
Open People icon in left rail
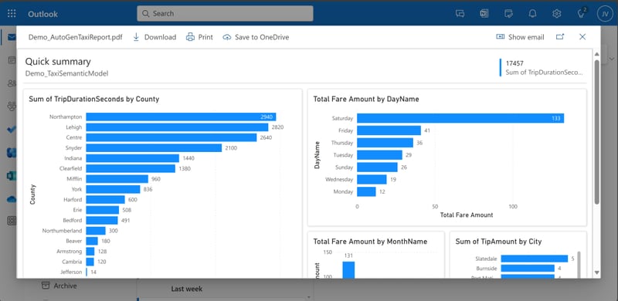pos(12,83)
